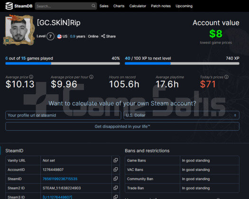This screenshot has height=199, width=249.
Task: Focus the profile url or steamid field
Action: pos(63,115)
